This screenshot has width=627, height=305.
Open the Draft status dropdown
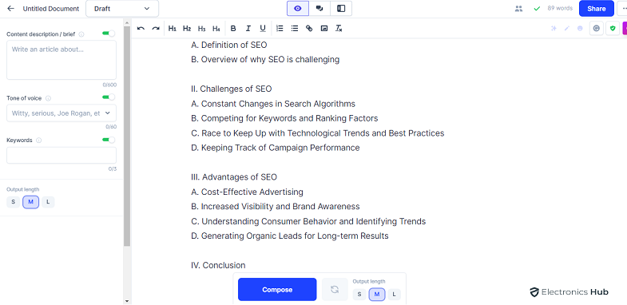(122, 9)
